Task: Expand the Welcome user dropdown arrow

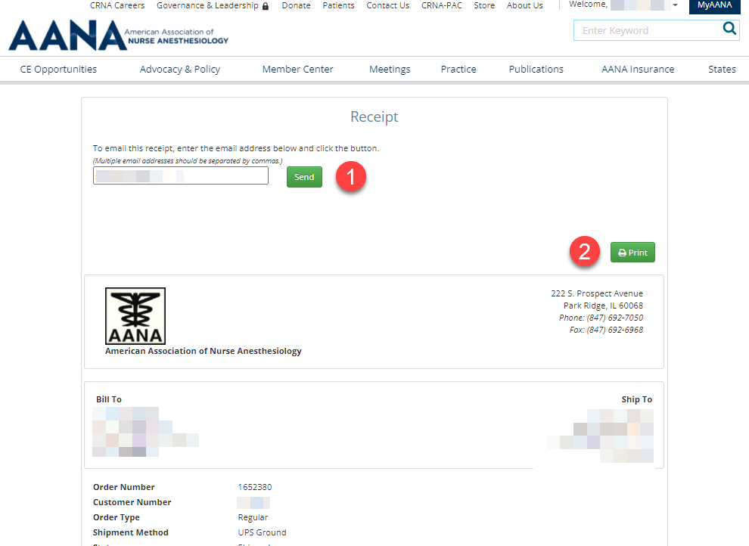Action: pos(675,5)
